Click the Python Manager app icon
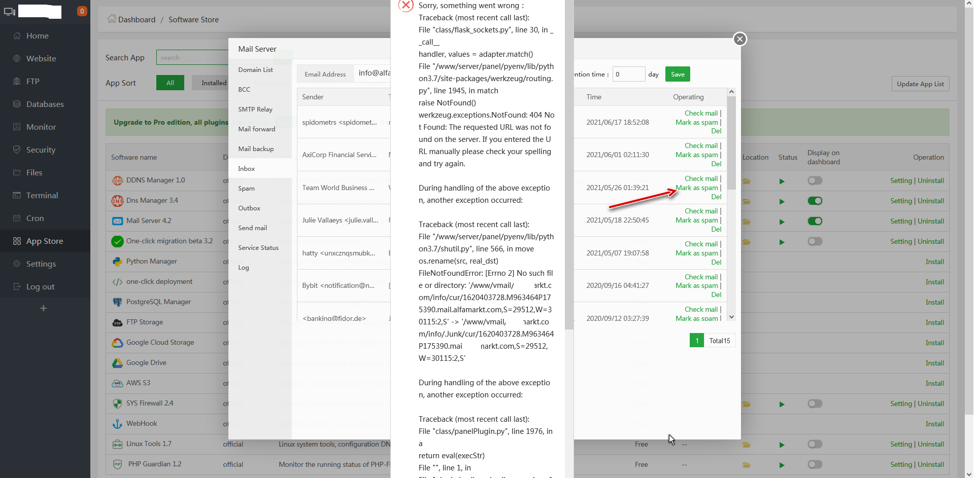 [x=117, y=262]
